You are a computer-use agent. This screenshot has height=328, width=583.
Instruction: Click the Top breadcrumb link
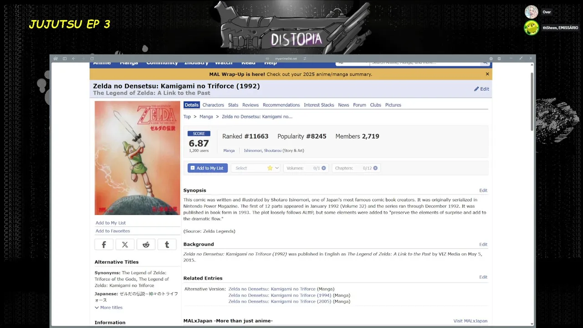pyautogui.click(x=187, y=117)
